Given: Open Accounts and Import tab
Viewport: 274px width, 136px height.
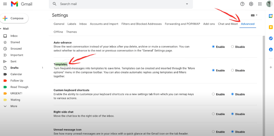Looking at the screenshot, I should pyautogui.click(x=104, y=24).
